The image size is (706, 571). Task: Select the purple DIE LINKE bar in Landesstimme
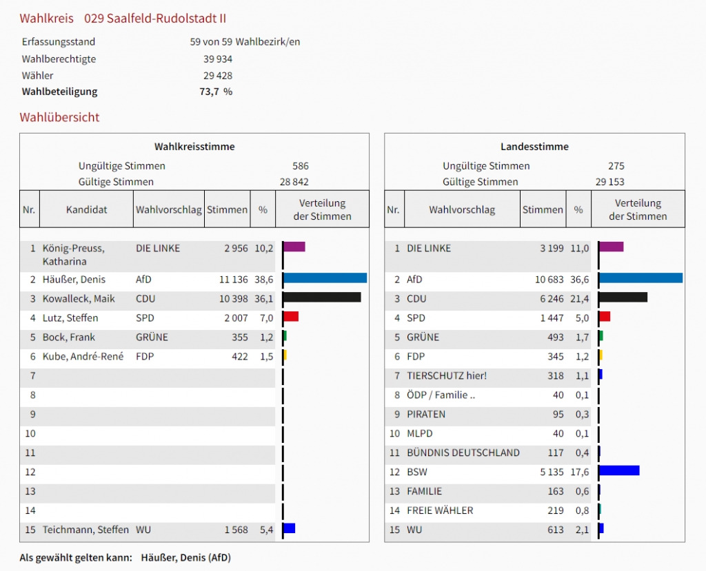pos(612,247)
